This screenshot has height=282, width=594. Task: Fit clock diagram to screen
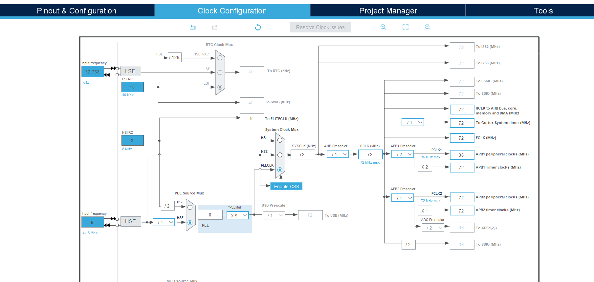pyautogui.click(x=406, y=27)
